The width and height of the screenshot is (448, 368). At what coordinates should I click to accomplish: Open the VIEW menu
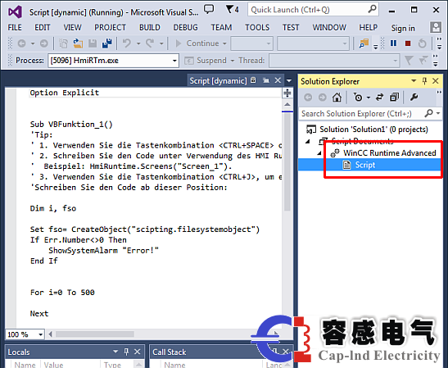click(72, 27)
